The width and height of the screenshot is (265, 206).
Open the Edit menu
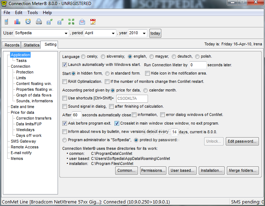pos(19,13)
